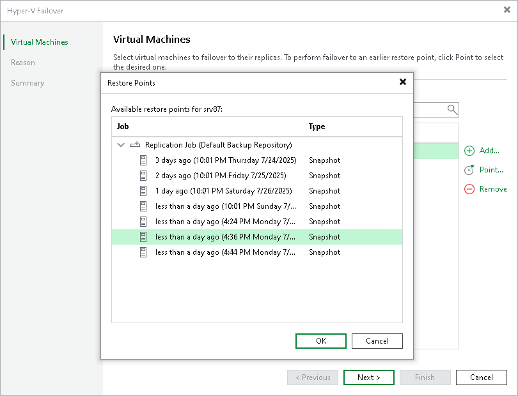
Task: Open the Reason wizard step
Action: coord(23,63)
